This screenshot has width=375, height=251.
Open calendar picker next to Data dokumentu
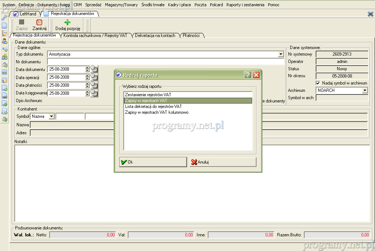(x=94, y=69)
